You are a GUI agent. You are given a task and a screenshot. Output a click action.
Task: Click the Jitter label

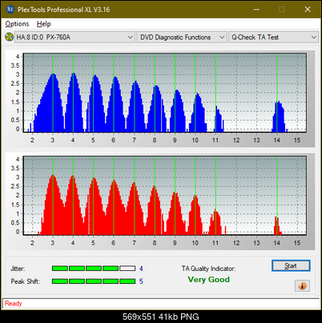coord(18,269)
